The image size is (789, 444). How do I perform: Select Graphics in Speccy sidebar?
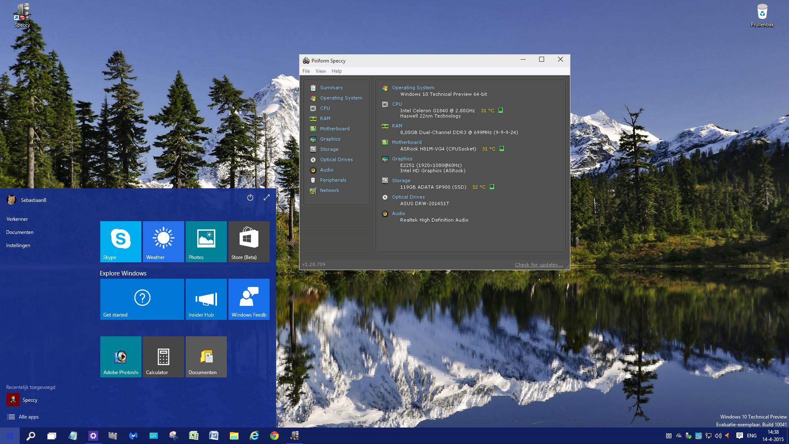[330, 139]
